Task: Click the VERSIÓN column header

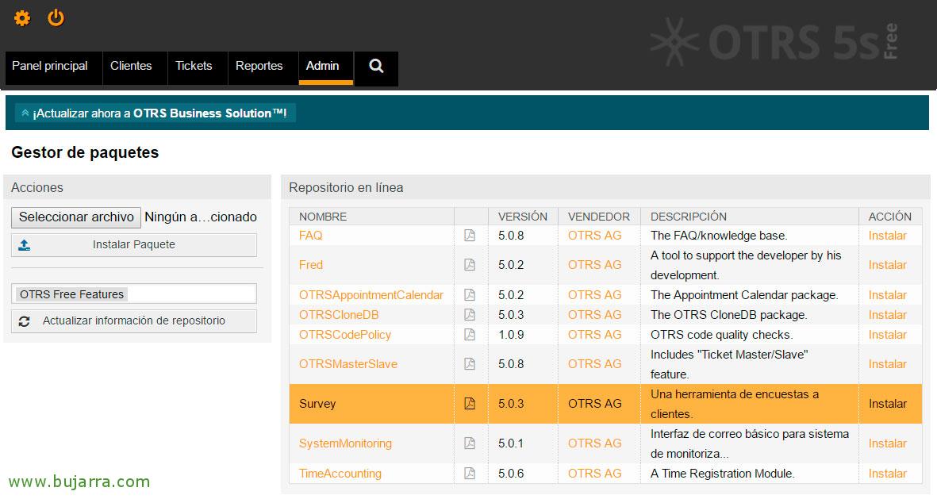Action: tap(523, 217)
